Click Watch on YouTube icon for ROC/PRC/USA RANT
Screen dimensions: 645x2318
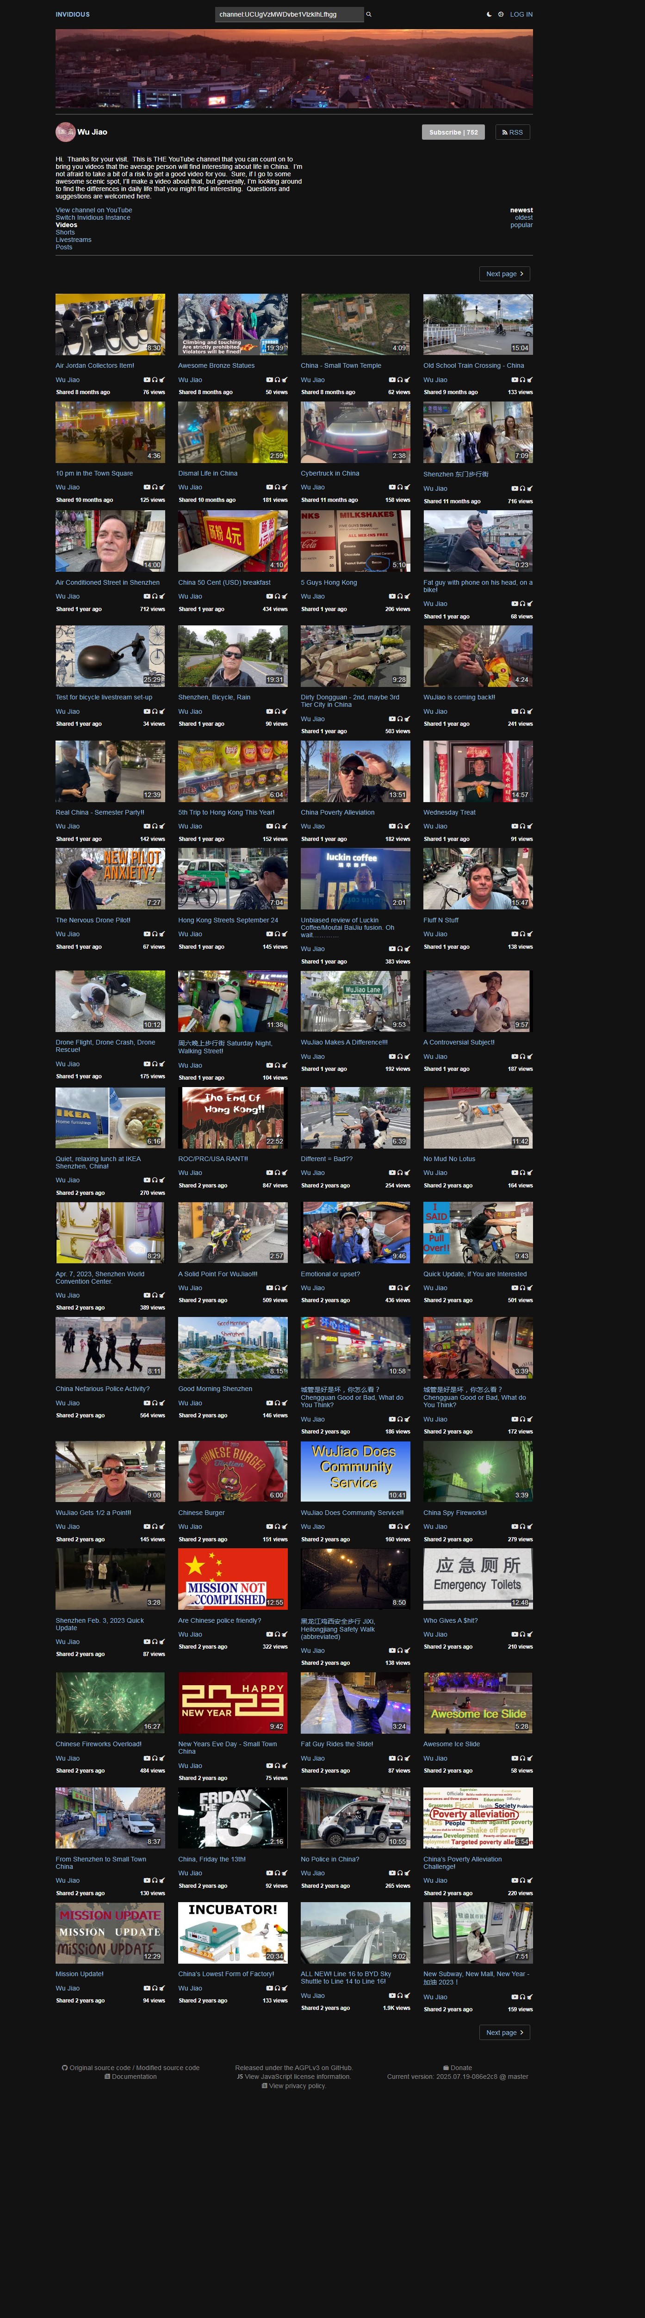point(270,1173)
